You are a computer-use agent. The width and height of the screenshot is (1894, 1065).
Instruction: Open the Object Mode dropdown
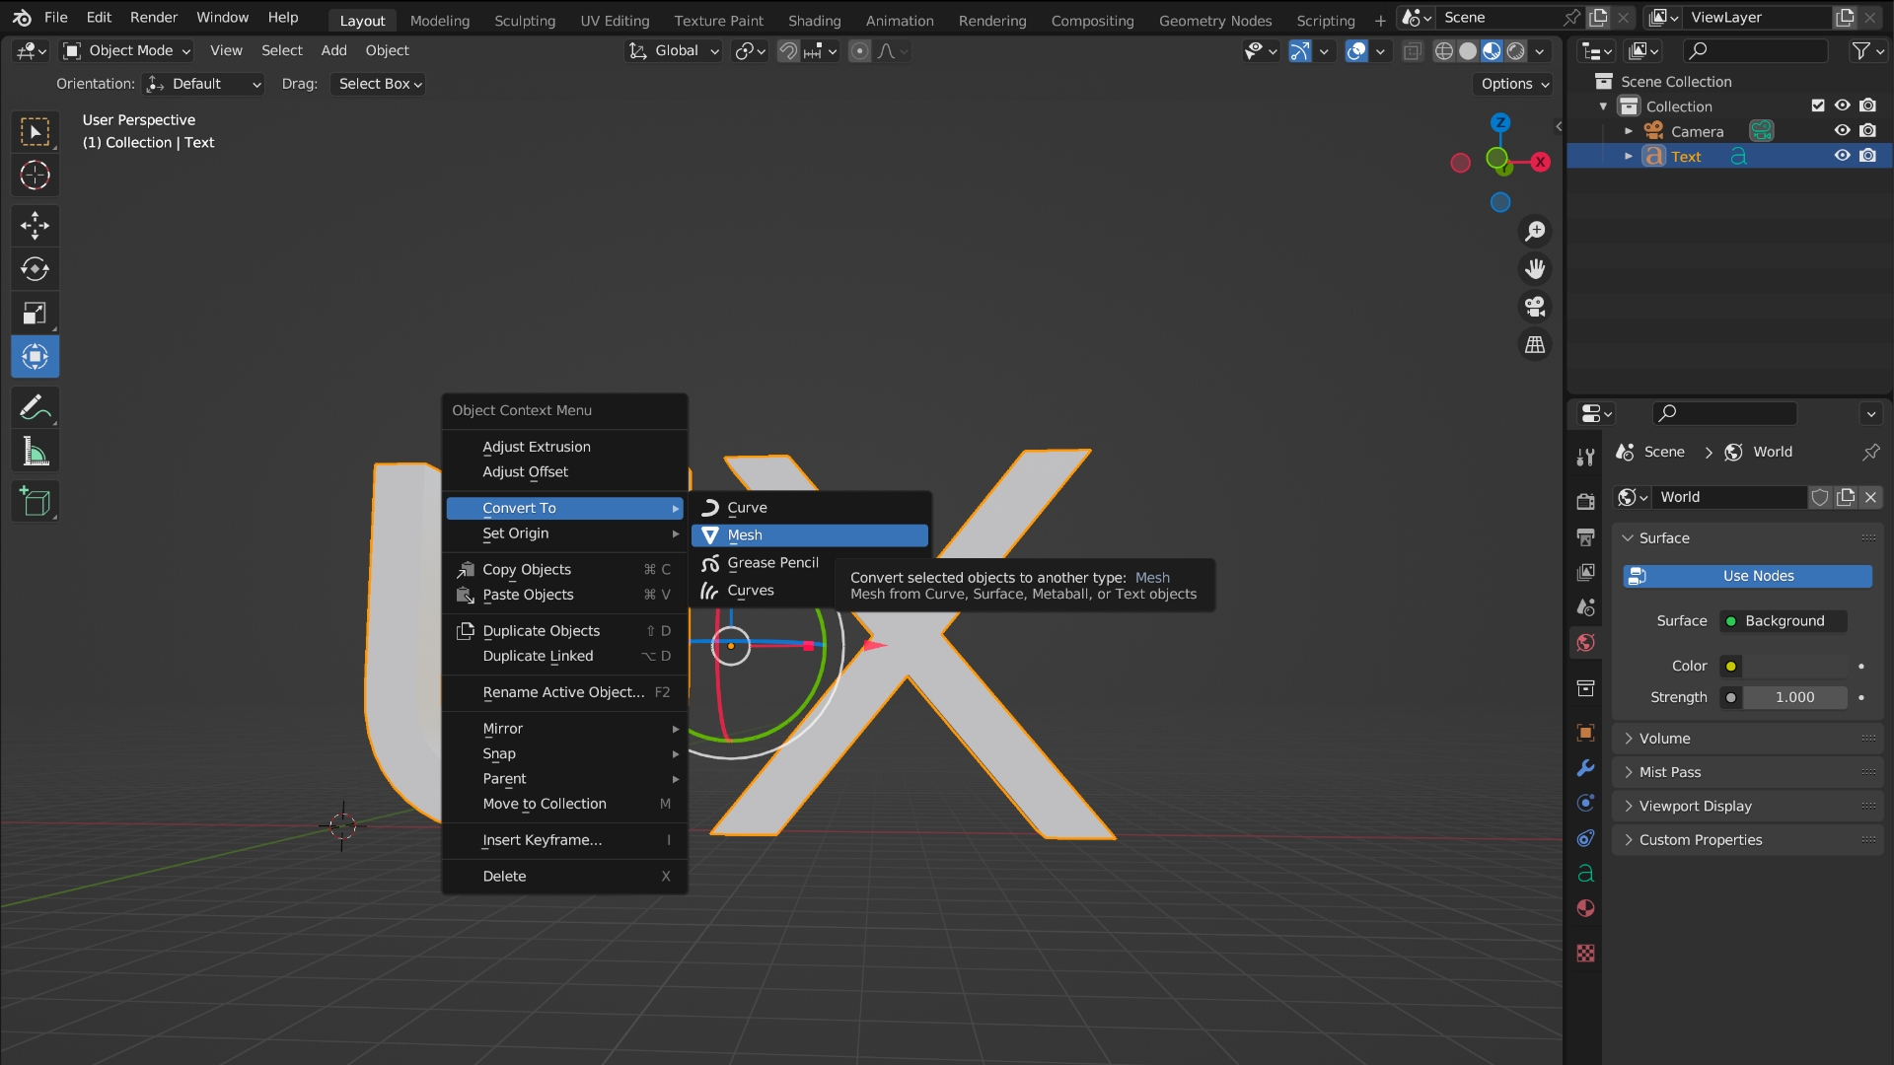(126, 50)
